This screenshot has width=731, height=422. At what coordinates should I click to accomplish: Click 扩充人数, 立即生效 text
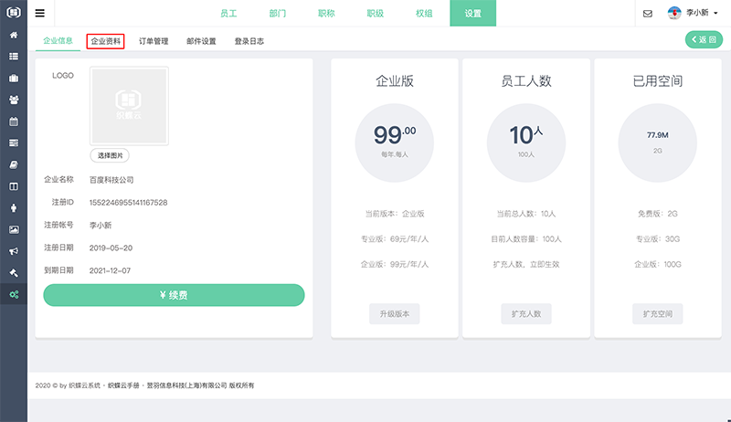point(526,264)
